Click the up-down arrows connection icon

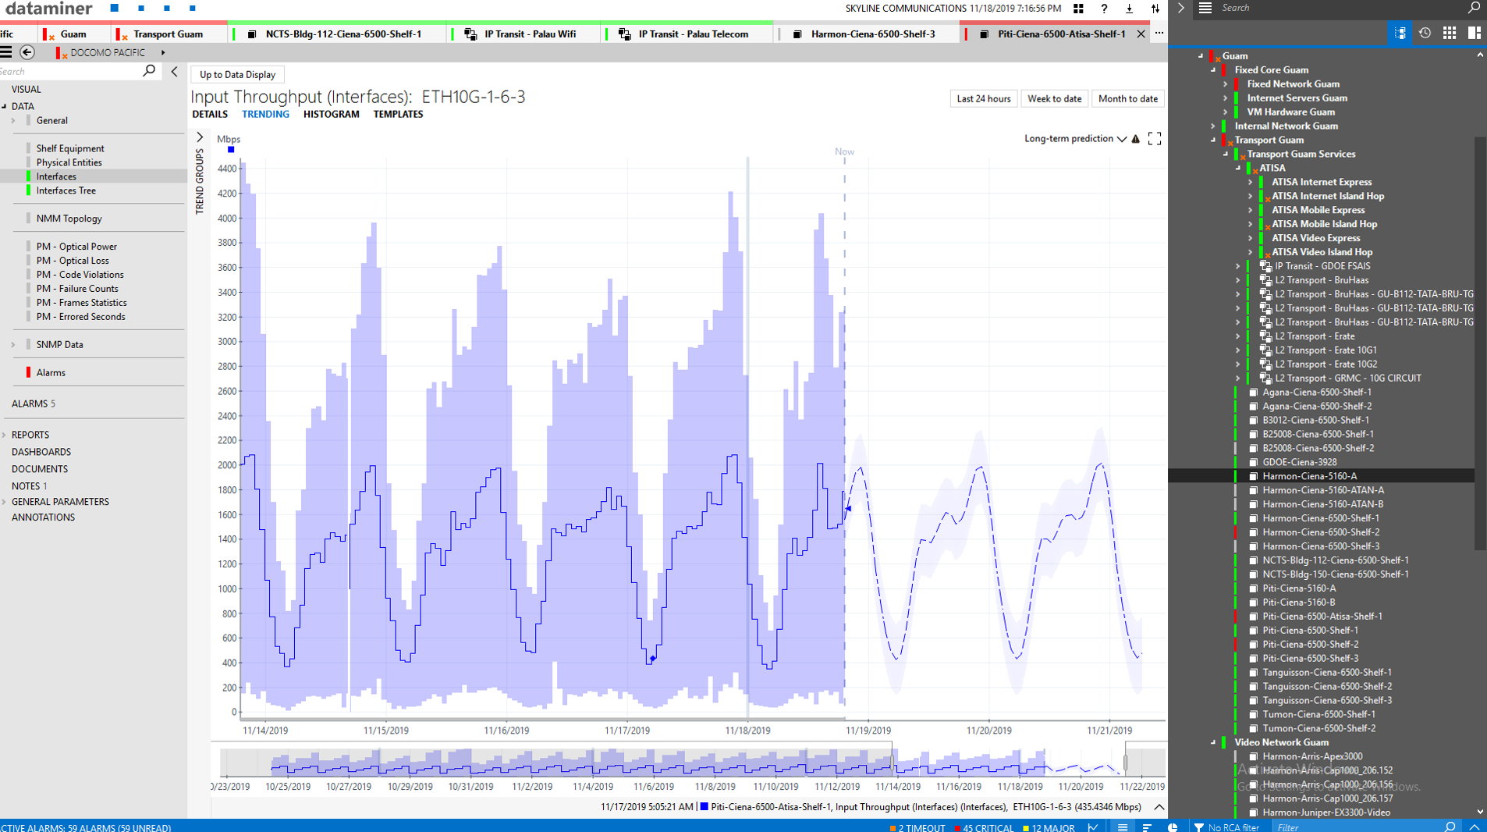(1155, 9)
